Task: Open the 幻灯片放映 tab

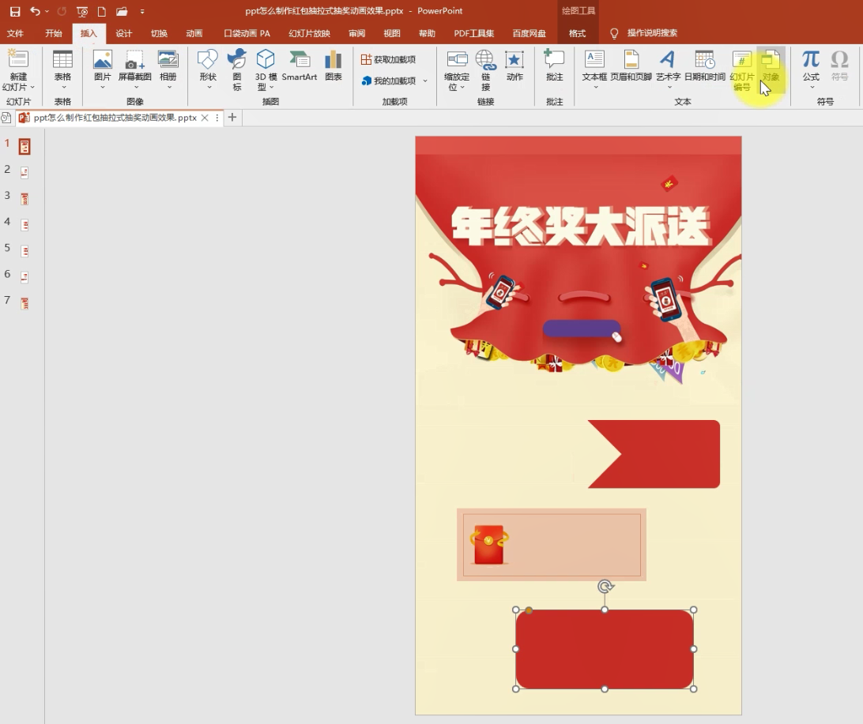Action: point(309,33)
